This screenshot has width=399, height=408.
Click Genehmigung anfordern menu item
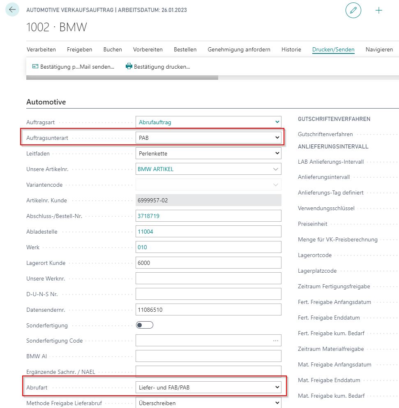pos(239,49)
